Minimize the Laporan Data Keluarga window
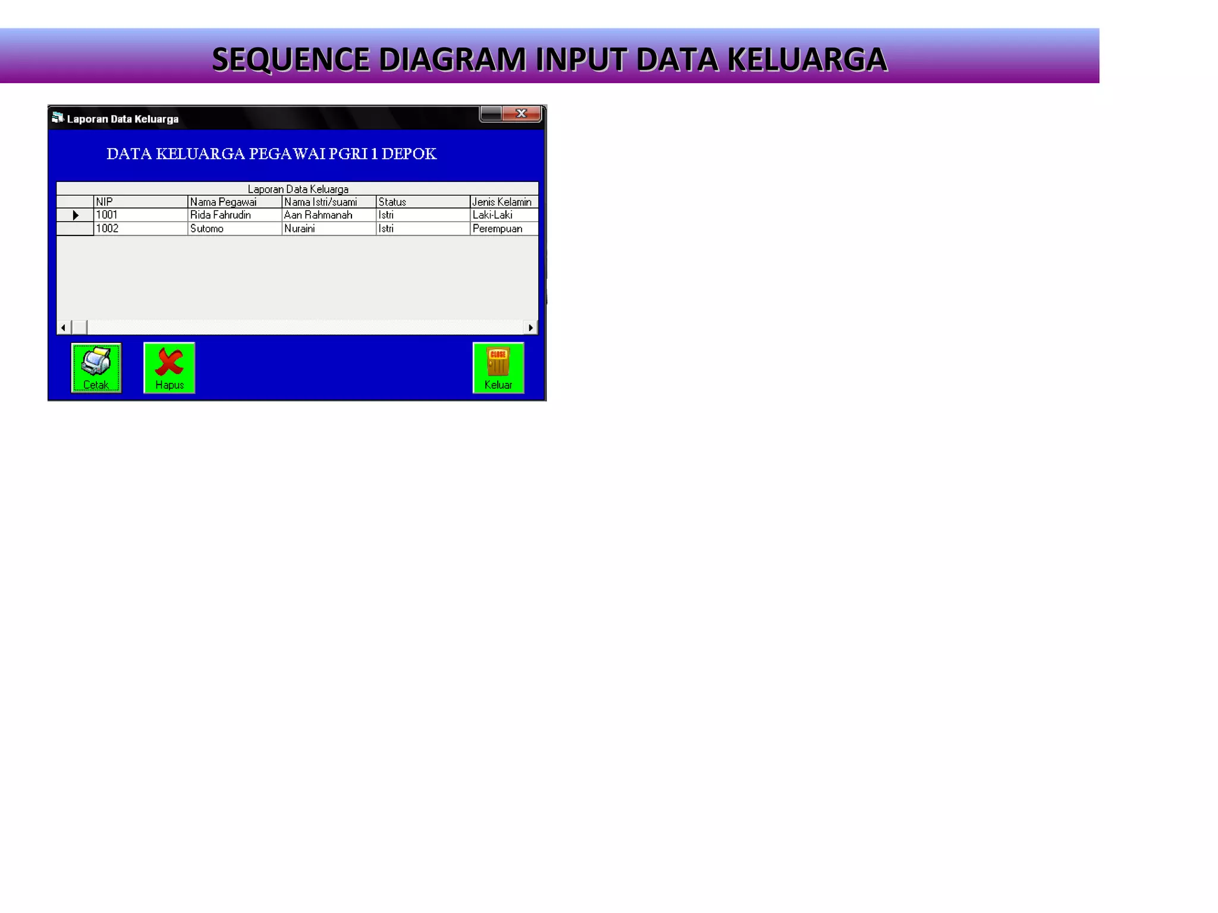Image resolution: width=1218 pixels, height=913 pixels. pos(491,114)
